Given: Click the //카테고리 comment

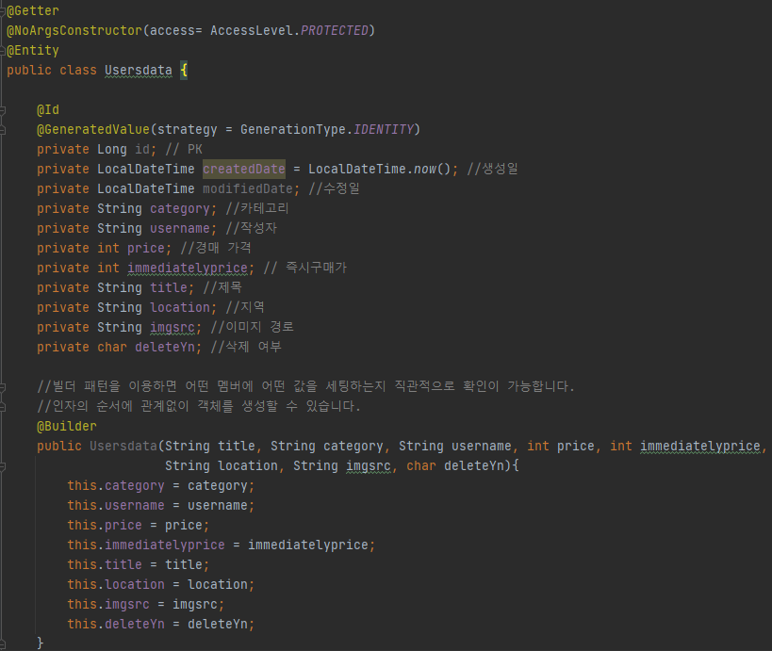Looking at the screenshot, I should click(257, 208).
